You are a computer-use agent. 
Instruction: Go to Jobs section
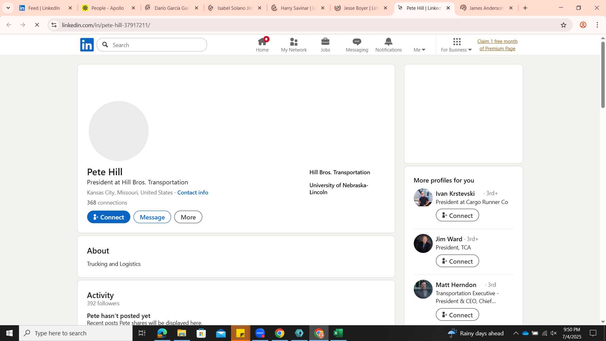coord(325,45)
